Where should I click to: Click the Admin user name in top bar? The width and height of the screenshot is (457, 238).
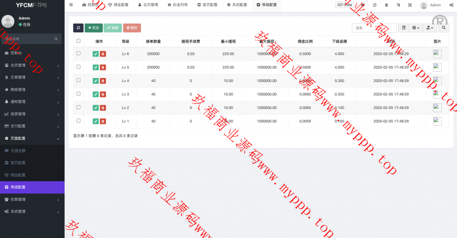pyautogui.click(x=435, y=5)
